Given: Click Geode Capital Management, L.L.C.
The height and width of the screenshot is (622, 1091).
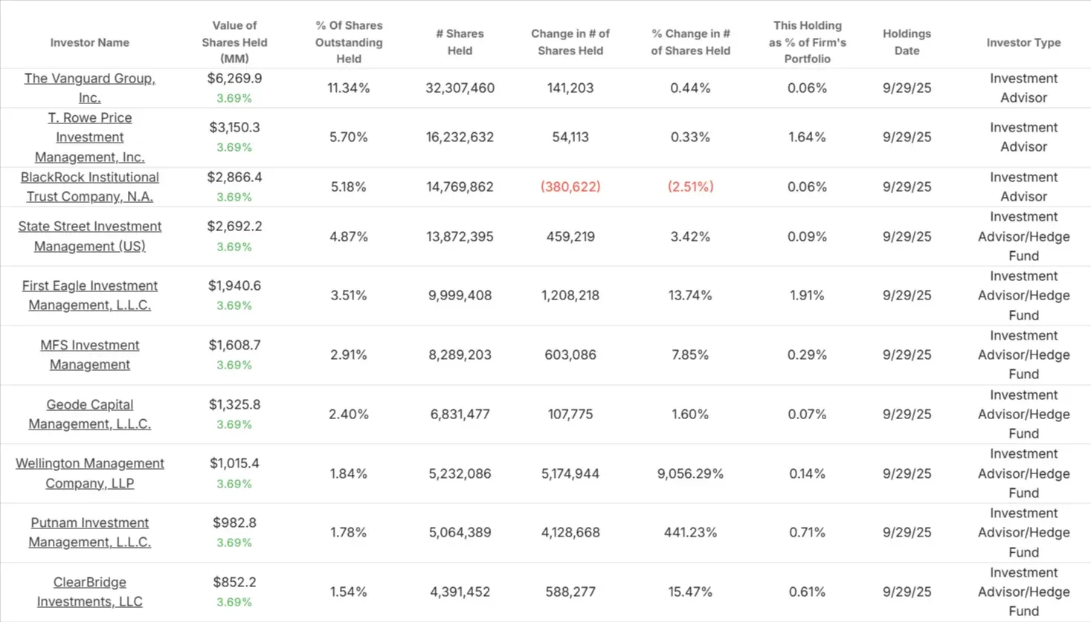Looking at the screenshot, I should pyautogui.click(x=89, y=414).
